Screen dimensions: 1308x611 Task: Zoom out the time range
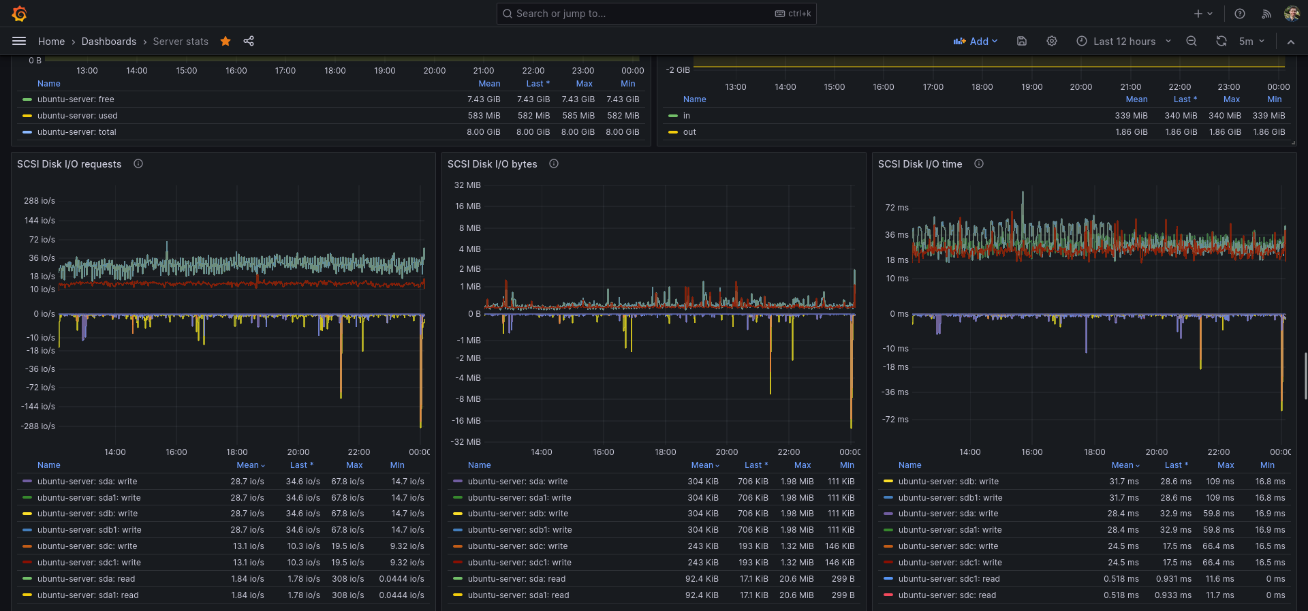(x=1192, y=42)
